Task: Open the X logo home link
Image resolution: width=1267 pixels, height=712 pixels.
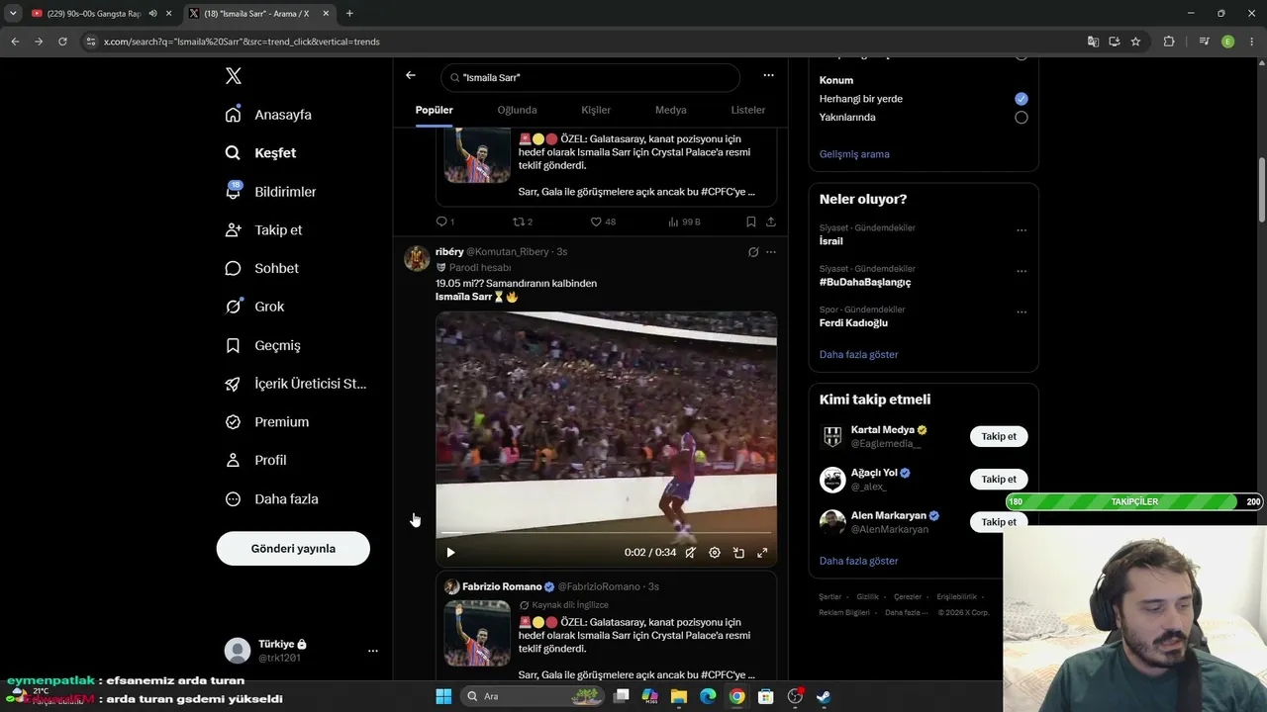Action: pos(233,76)
